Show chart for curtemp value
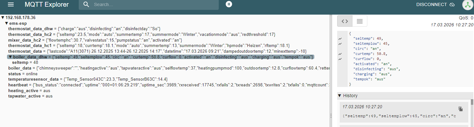Screen dimensions: 474x127 340,54
